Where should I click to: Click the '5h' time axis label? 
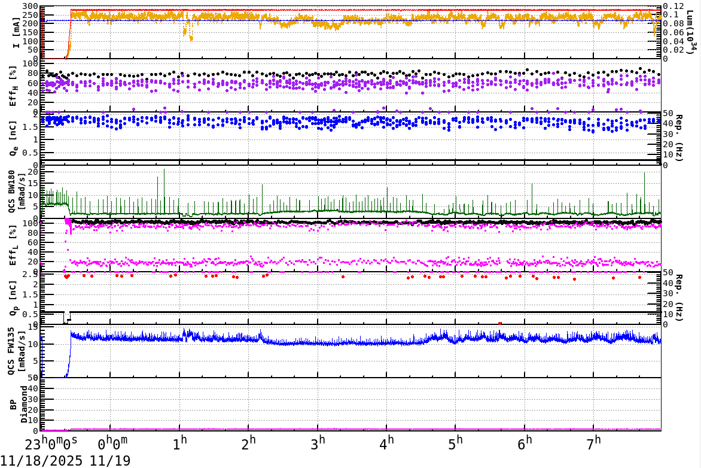(456, 444)
